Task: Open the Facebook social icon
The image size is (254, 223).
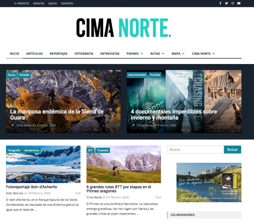Action: 220,3
